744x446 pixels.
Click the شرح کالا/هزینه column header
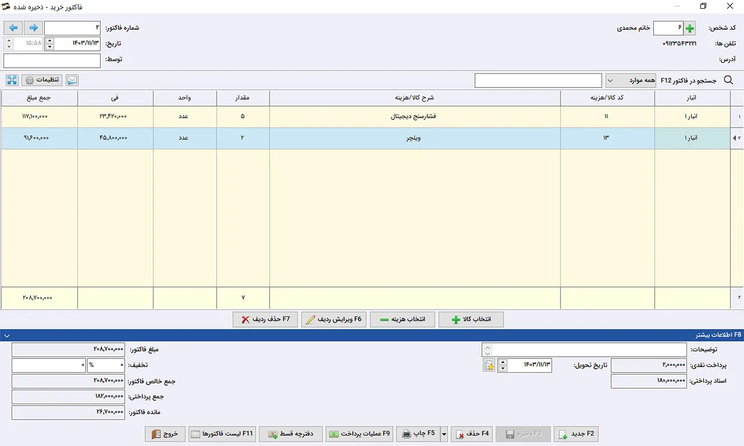click(415, 98)
